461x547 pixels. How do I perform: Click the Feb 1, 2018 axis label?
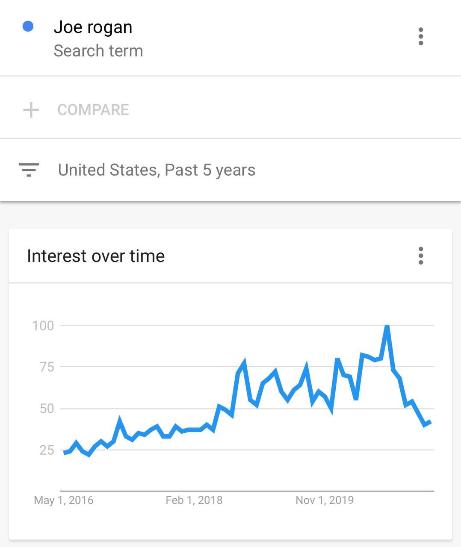194,500
